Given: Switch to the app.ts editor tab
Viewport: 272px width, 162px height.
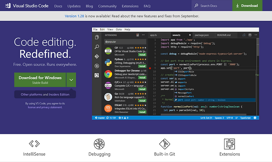Looking at the screenshot, I should pyautogui.click(x=159, y=35).
